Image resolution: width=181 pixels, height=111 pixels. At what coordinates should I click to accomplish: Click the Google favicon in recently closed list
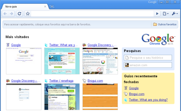(x=126, y=88)
